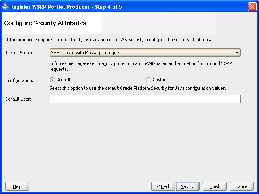The image size is (259, 194).
Task: Click the 'Configure Security Attributes' heading
Action: [45, 23]
